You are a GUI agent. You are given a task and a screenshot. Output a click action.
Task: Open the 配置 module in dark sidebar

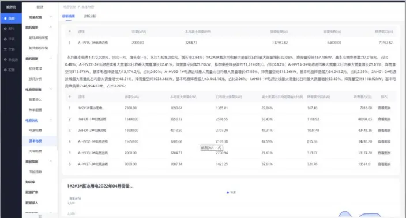tap(11, 70)
